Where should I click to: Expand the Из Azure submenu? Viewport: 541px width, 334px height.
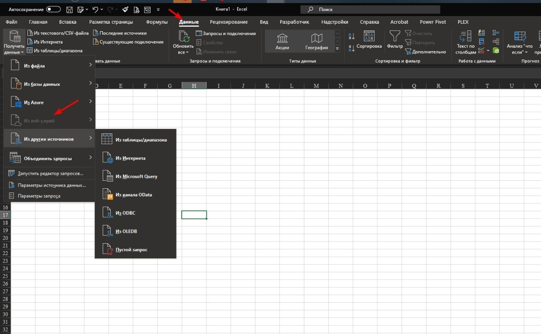49,102
